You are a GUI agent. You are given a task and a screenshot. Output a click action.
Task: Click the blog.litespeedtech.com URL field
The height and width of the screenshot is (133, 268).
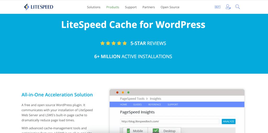click(170, 121)
